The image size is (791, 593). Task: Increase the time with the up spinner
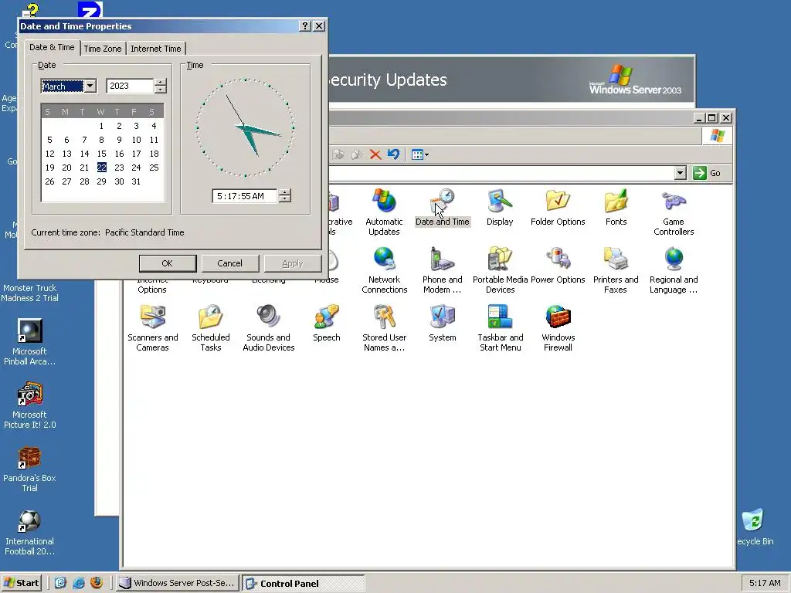tap(284, 192)
